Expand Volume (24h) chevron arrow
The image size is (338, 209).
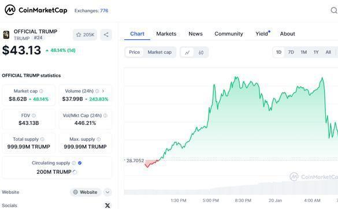tap(103, 91)
